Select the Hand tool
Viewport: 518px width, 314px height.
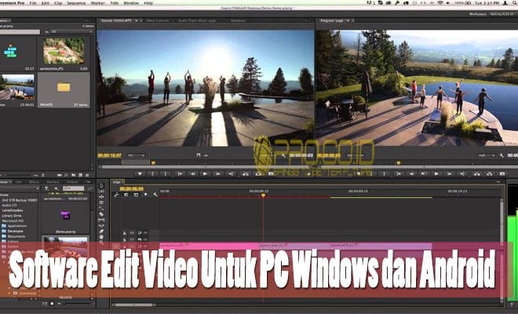pos(101,237)
